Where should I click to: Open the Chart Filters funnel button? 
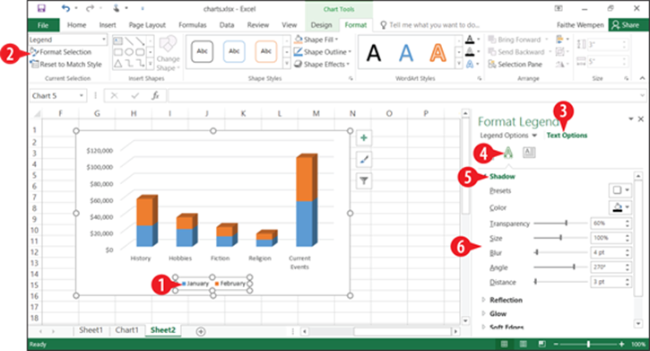364,181
